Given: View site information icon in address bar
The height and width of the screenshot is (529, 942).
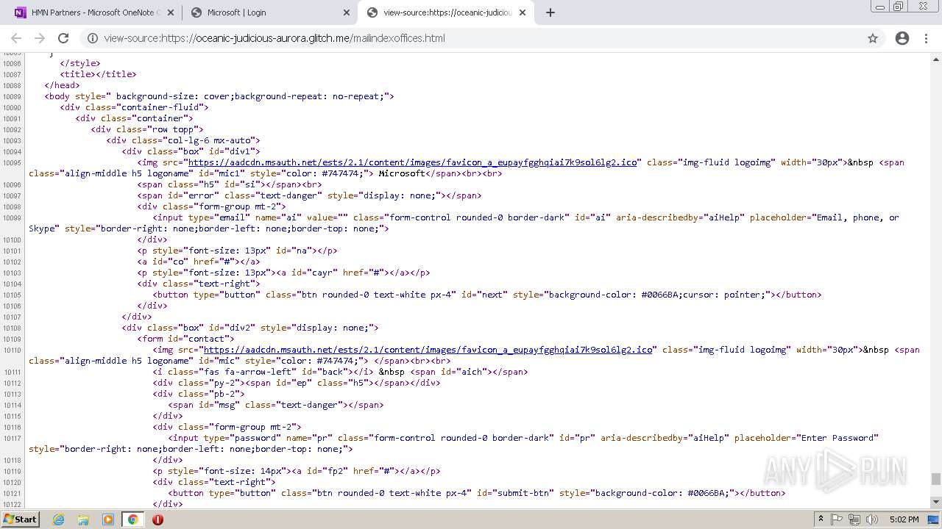Looking at the screenshot, I should 93,38.
